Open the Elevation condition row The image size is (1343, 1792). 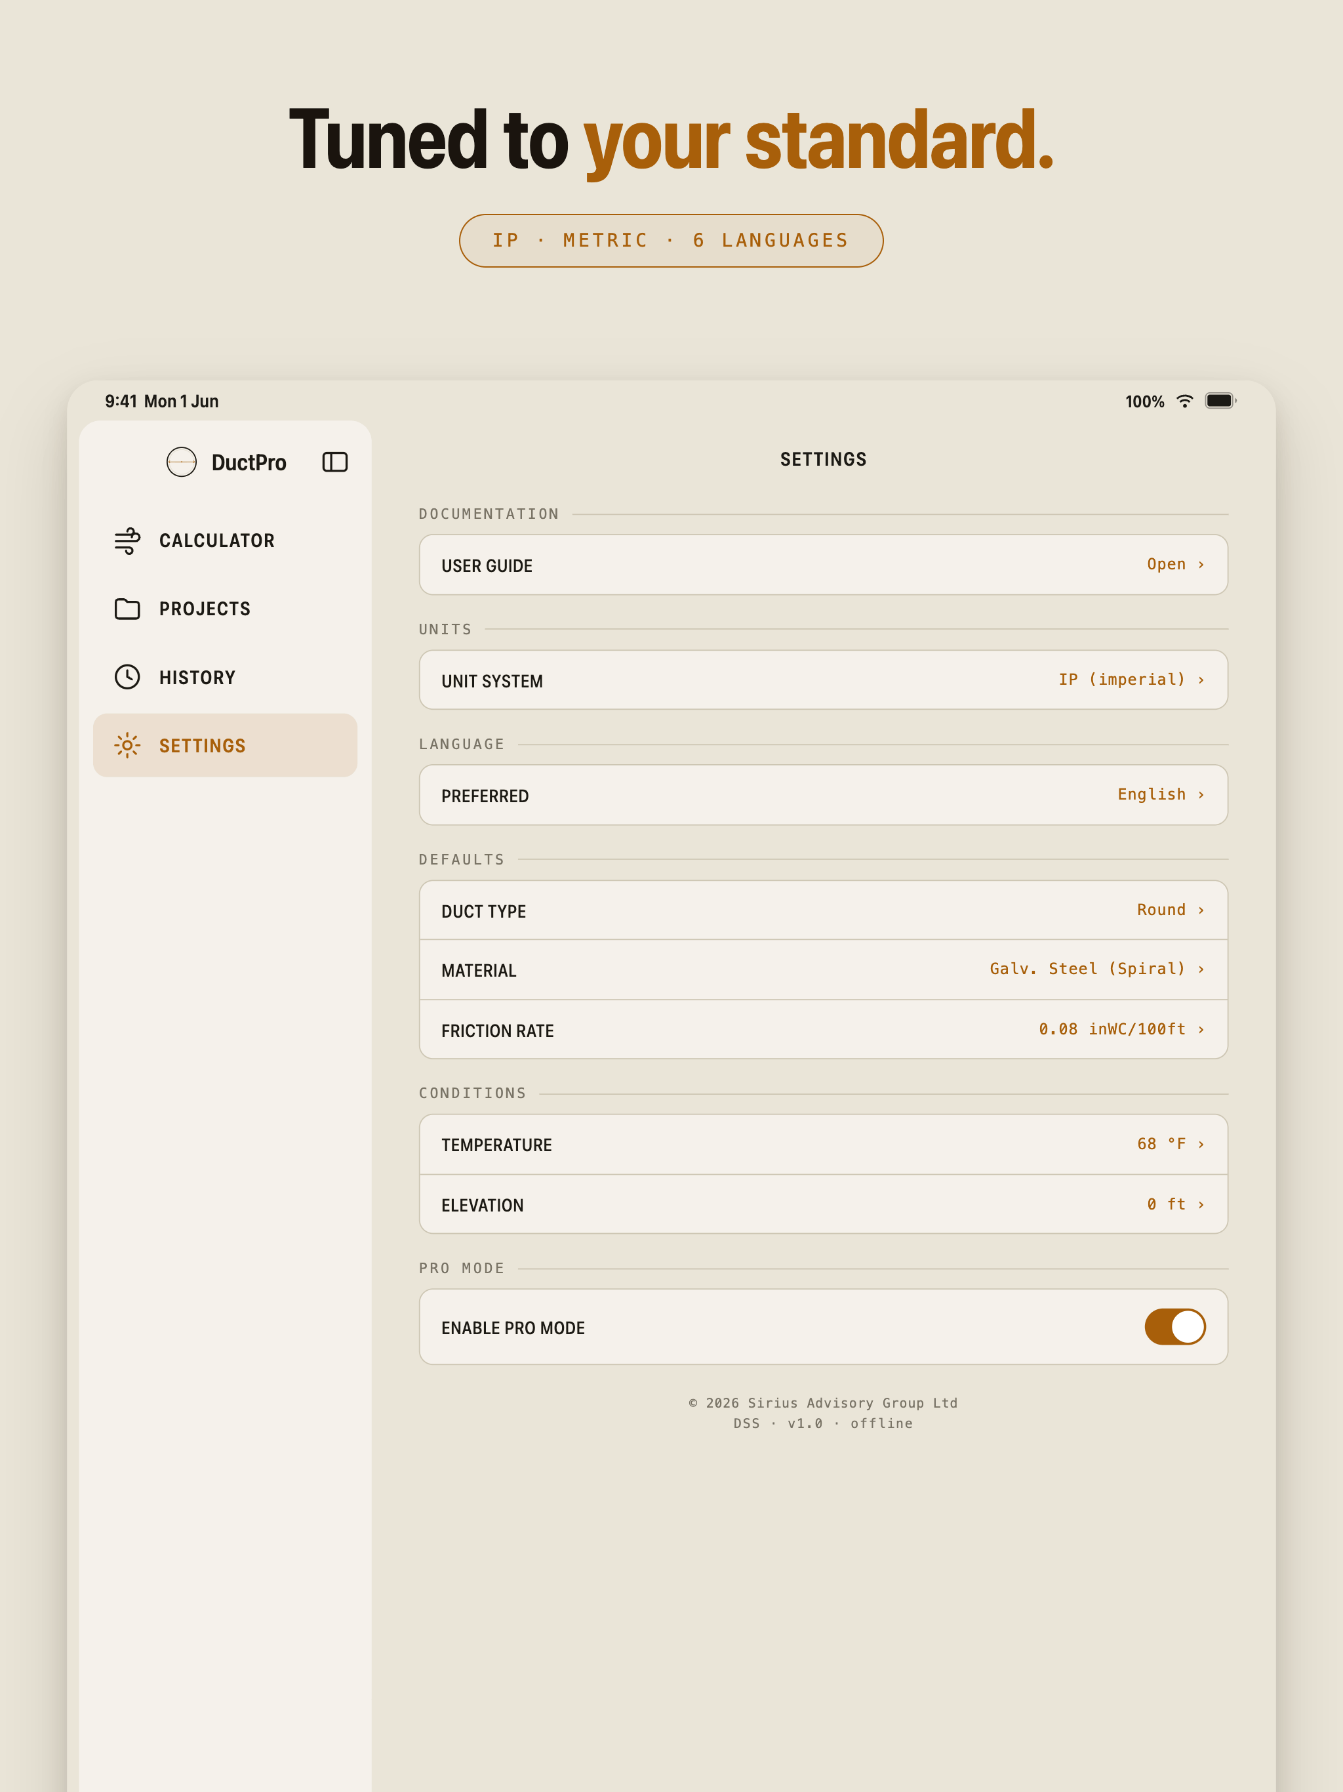tap(823, 1205)
